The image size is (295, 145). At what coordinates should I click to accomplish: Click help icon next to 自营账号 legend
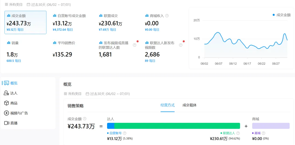pos(125,133)
